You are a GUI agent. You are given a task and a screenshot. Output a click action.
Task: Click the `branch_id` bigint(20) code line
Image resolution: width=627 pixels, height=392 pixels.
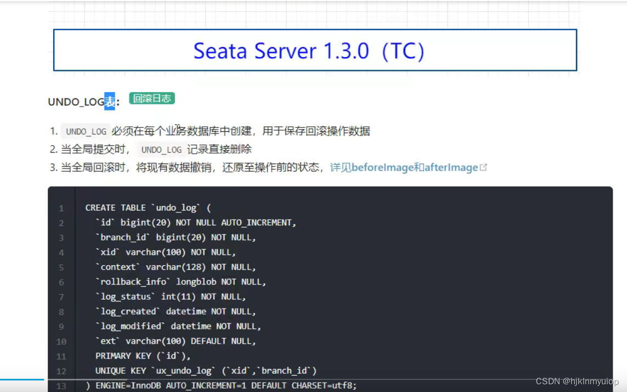point(176,237)
